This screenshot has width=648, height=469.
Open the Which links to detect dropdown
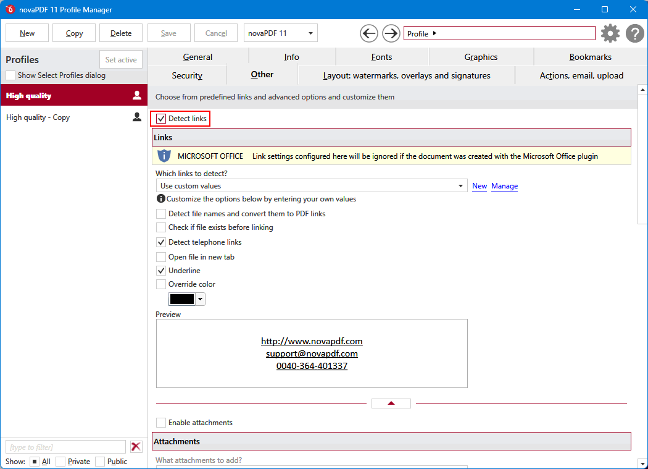point(460,185)
